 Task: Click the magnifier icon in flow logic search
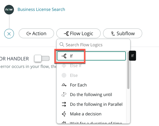[x=62, y=44]
